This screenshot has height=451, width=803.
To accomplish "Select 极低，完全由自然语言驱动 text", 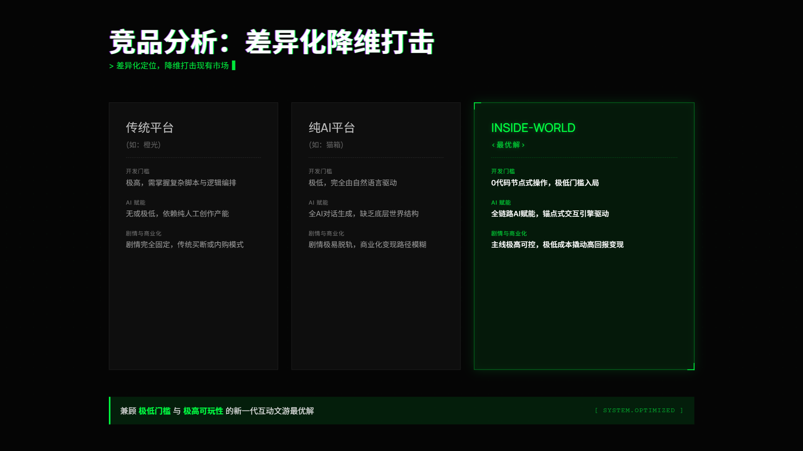I will pyautogui.click(x=353, y=183).
